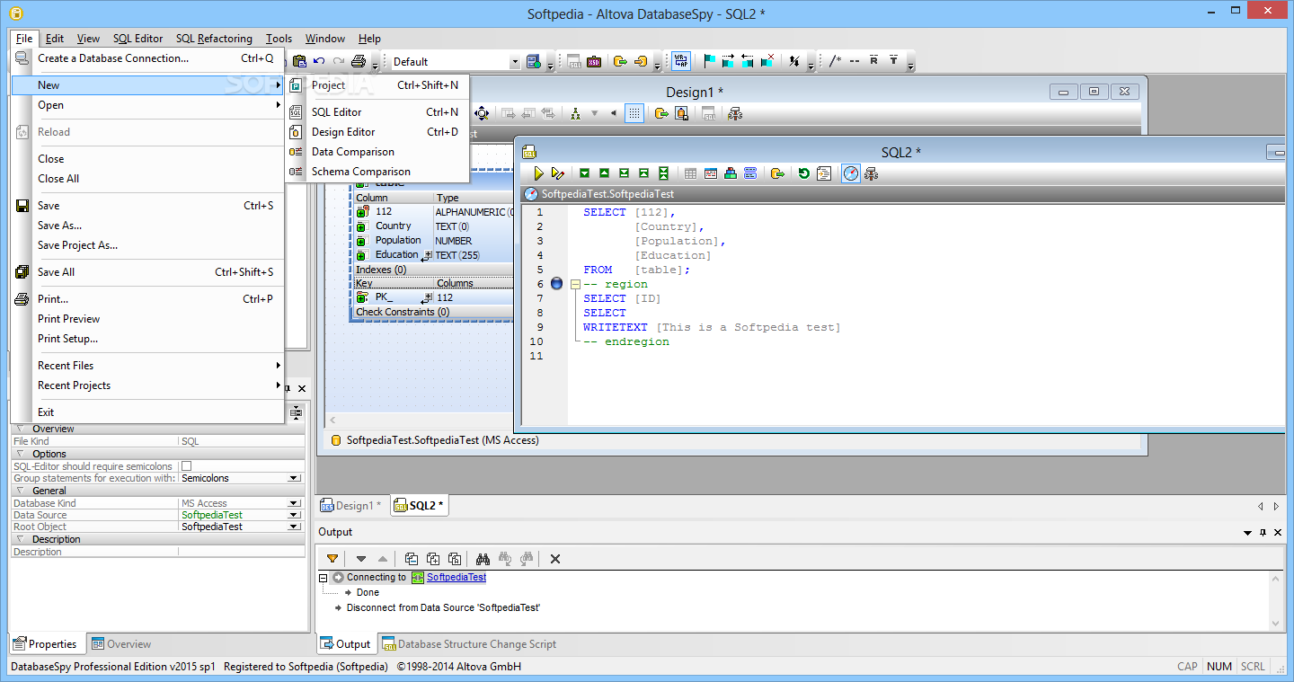This screenshot has height=682, width=1294.
Task: Click the Insert block comment icon
Action: pos(835,61)
